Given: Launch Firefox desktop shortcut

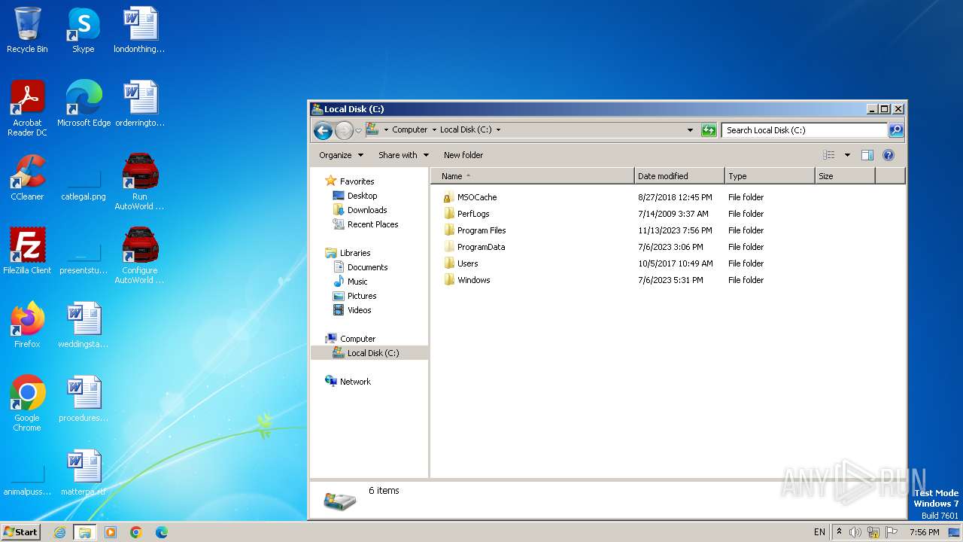Looking at the screenshot, I should [x=27, y=325].
